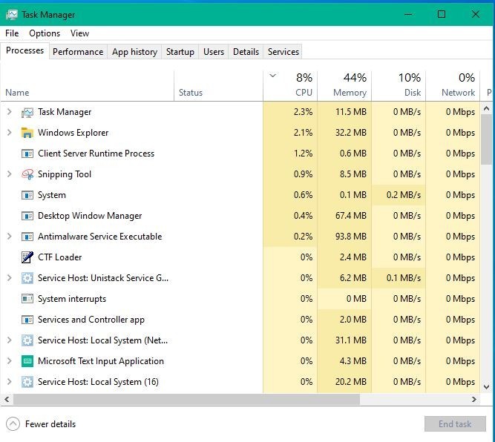Click the End task button
The image size is (495, 442).
tap(455, 423)
